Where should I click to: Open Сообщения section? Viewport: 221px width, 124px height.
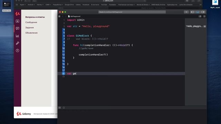pos(31,22)
